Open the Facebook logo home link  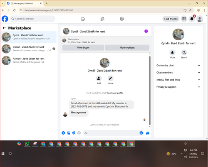(5, 19)
